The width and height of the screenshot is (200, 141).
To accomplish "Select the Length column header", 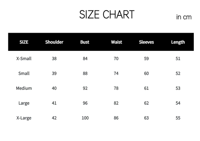I will (178, 42).
